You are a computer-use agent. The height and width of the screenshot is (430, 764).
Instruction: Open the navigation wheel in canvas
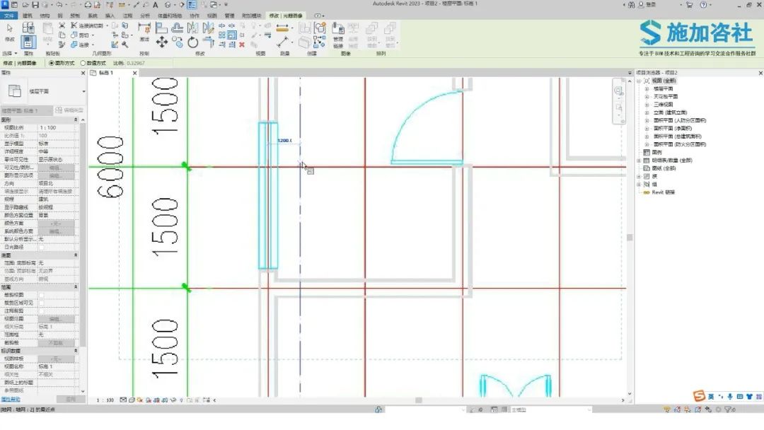pos(618,91)
